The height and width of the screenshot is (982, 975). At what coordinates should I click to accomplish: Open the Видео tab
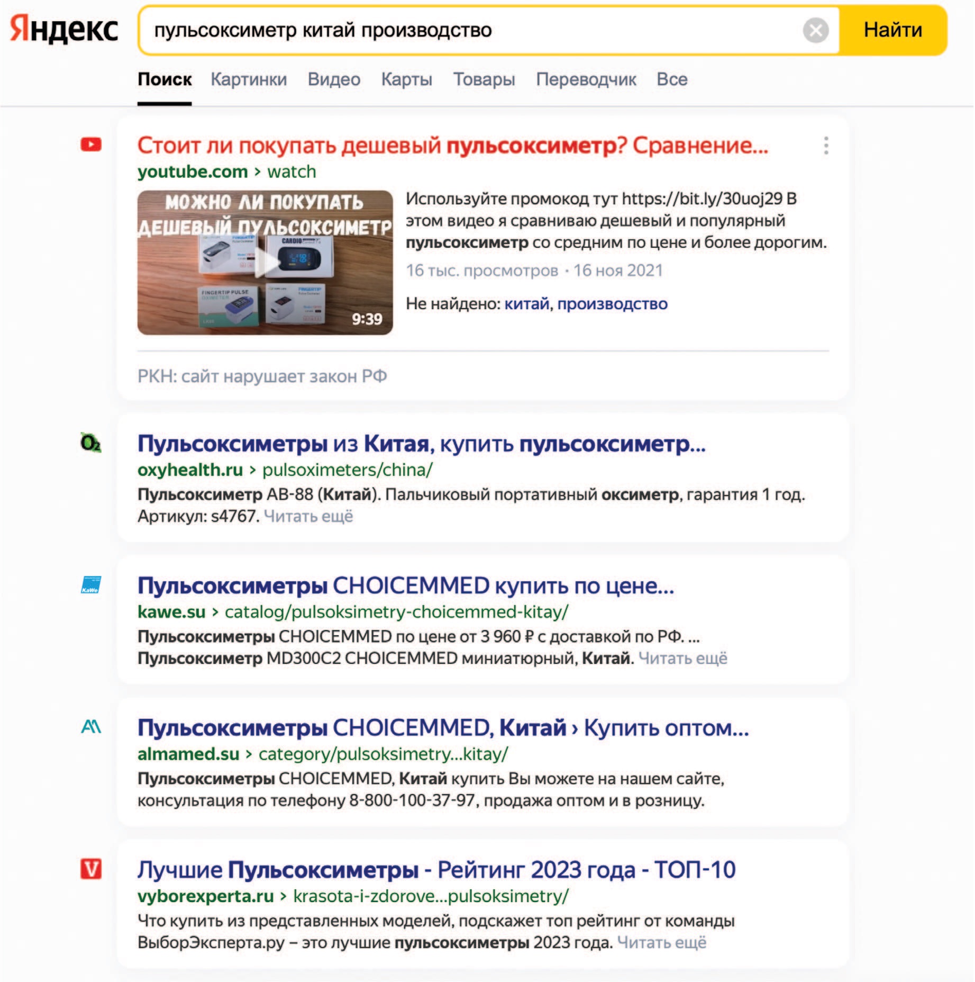[x=334, y=79]
